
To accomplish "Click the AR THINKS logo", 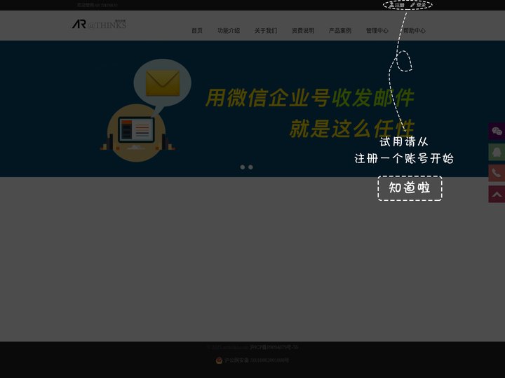I will 99,24.
